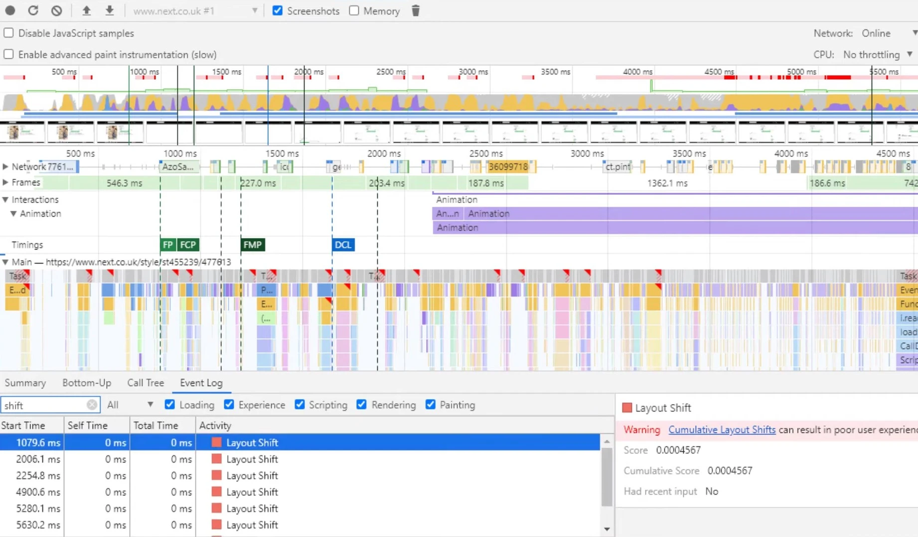Click the red Layout Shift icon at 5280.1 ms
The width and height of the screenshot is (918, 537).
click(x=216, y=508)
